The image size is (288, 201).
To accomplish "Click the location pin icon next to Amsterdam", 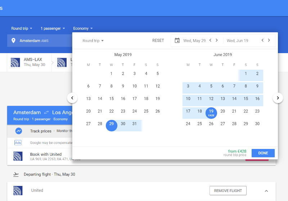I will click(14, 41).
